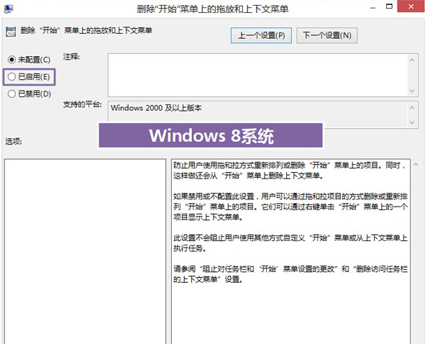
Task: Click the comment box scroll up arrow
Action: [412, 60]
